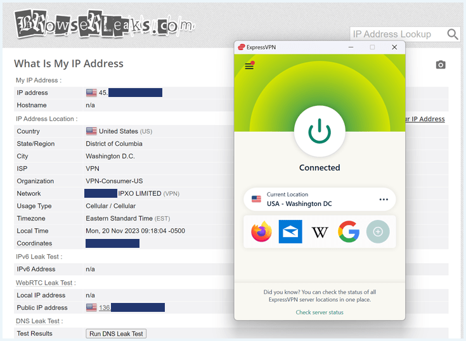Click the search magnifier icon on BrowserLeaks
The image size is (466, 341).
452,34
